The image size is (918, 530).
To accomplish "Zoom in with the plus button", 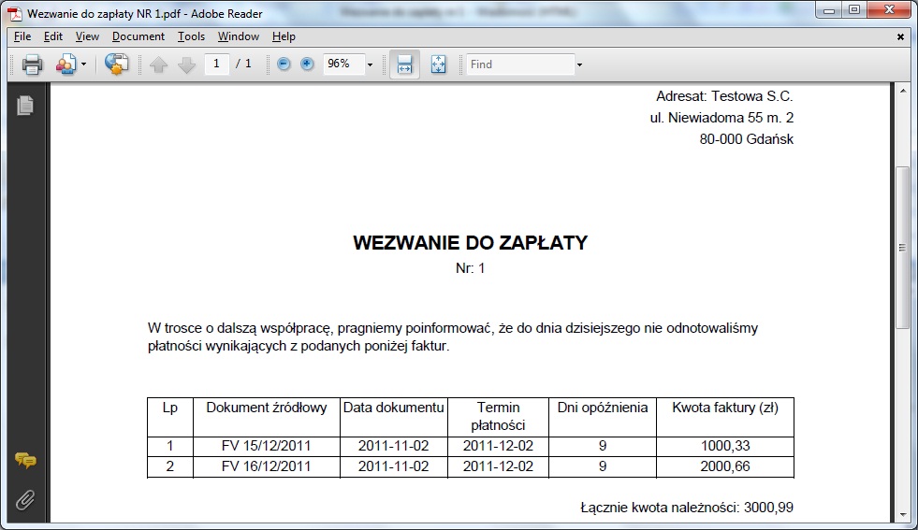I will 307,64.
